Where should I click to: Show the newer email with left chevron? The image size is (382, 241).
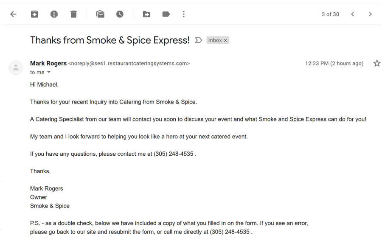pyautogui.click(x=353, y=14)
